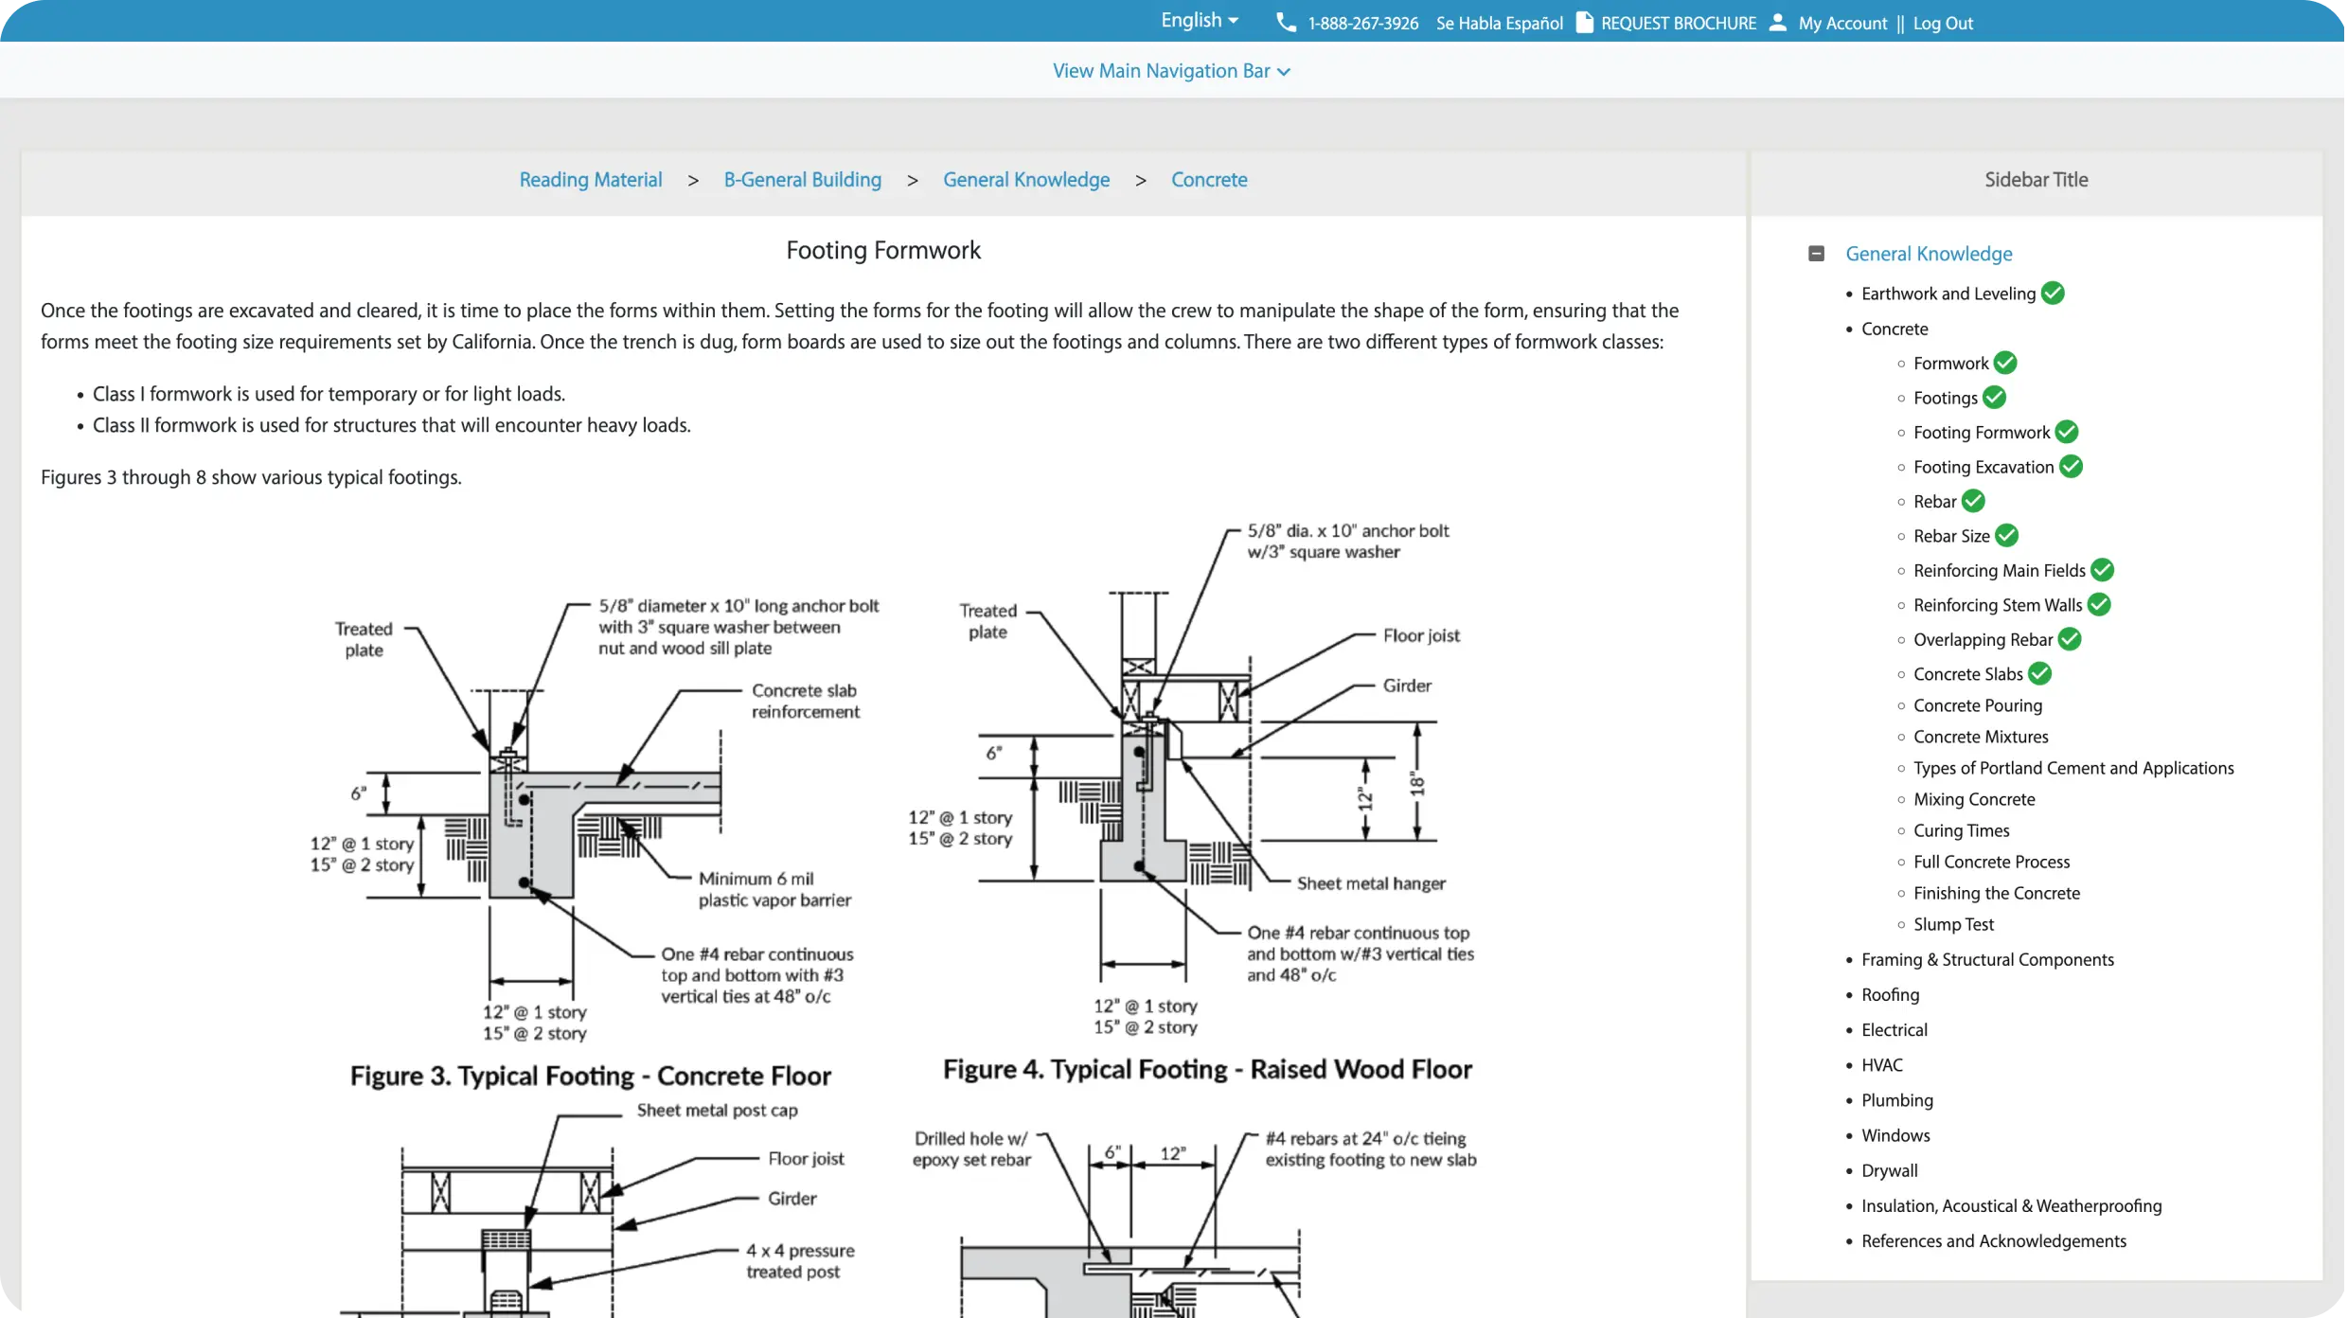This screenshot has height=1318, width=2348.
Task: Toggle the completion mark for Reinforcing Stem Walls
Action: (2099, 604)
